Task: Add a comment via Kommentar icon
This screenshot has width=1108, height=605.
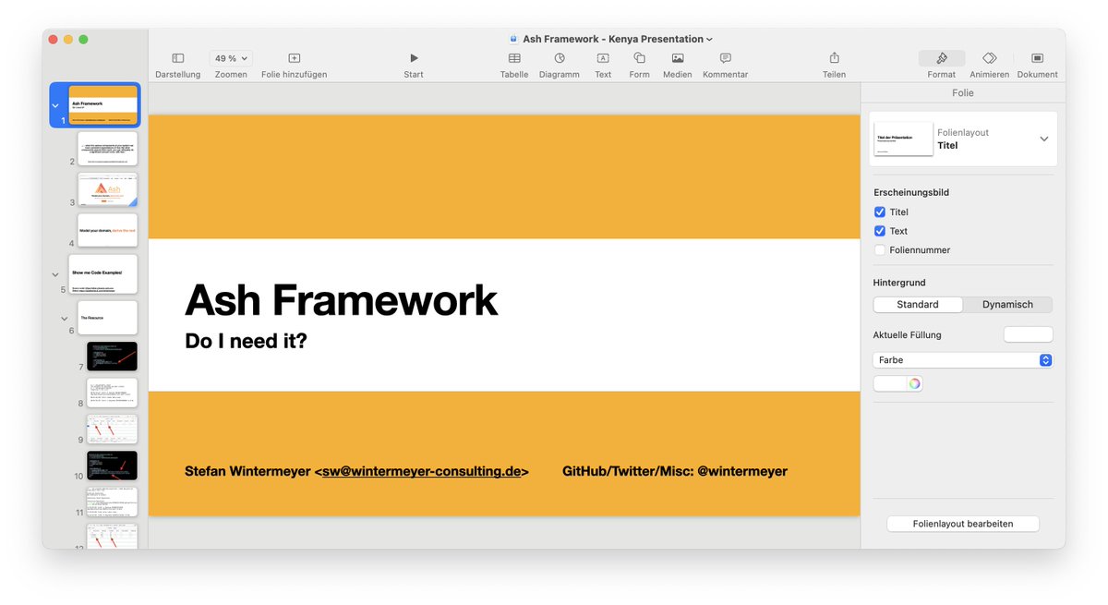Action: coord(726,58)
